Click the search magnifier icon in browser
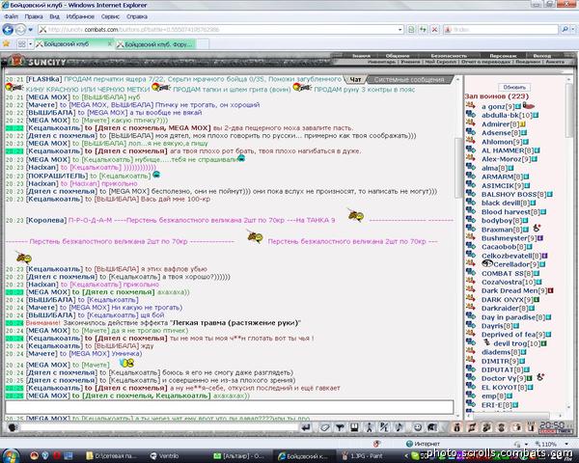This screenshot has width=579, height=463. click(565, 30)
